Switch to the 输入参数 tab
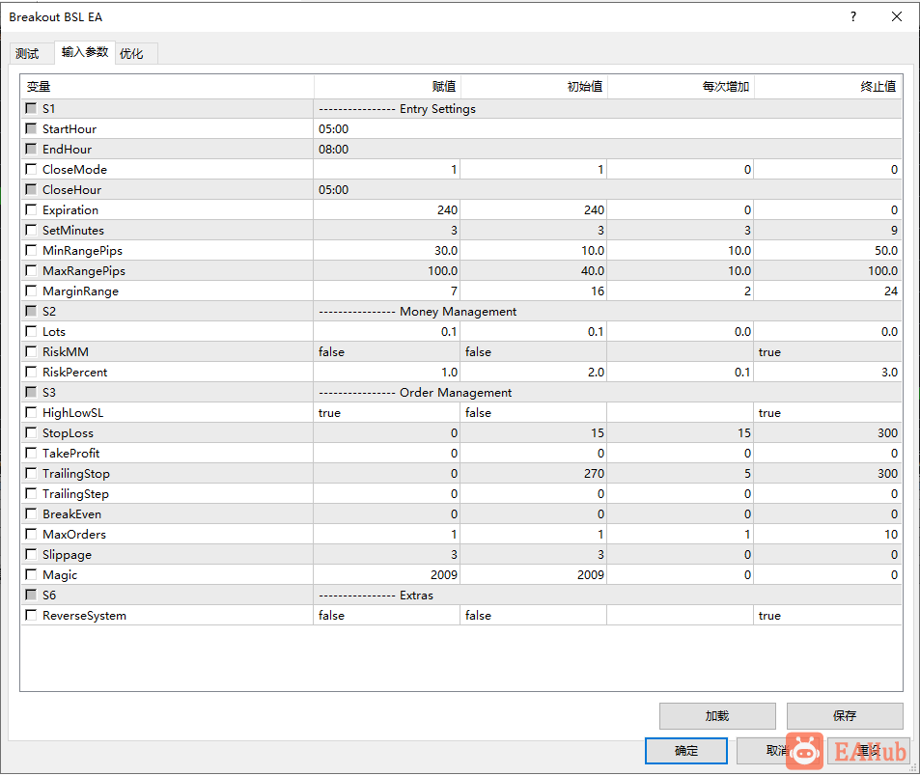 (85, 52)
